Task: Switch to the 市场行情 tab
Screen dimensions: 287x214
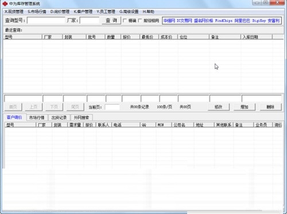Action: click(37, 117)
